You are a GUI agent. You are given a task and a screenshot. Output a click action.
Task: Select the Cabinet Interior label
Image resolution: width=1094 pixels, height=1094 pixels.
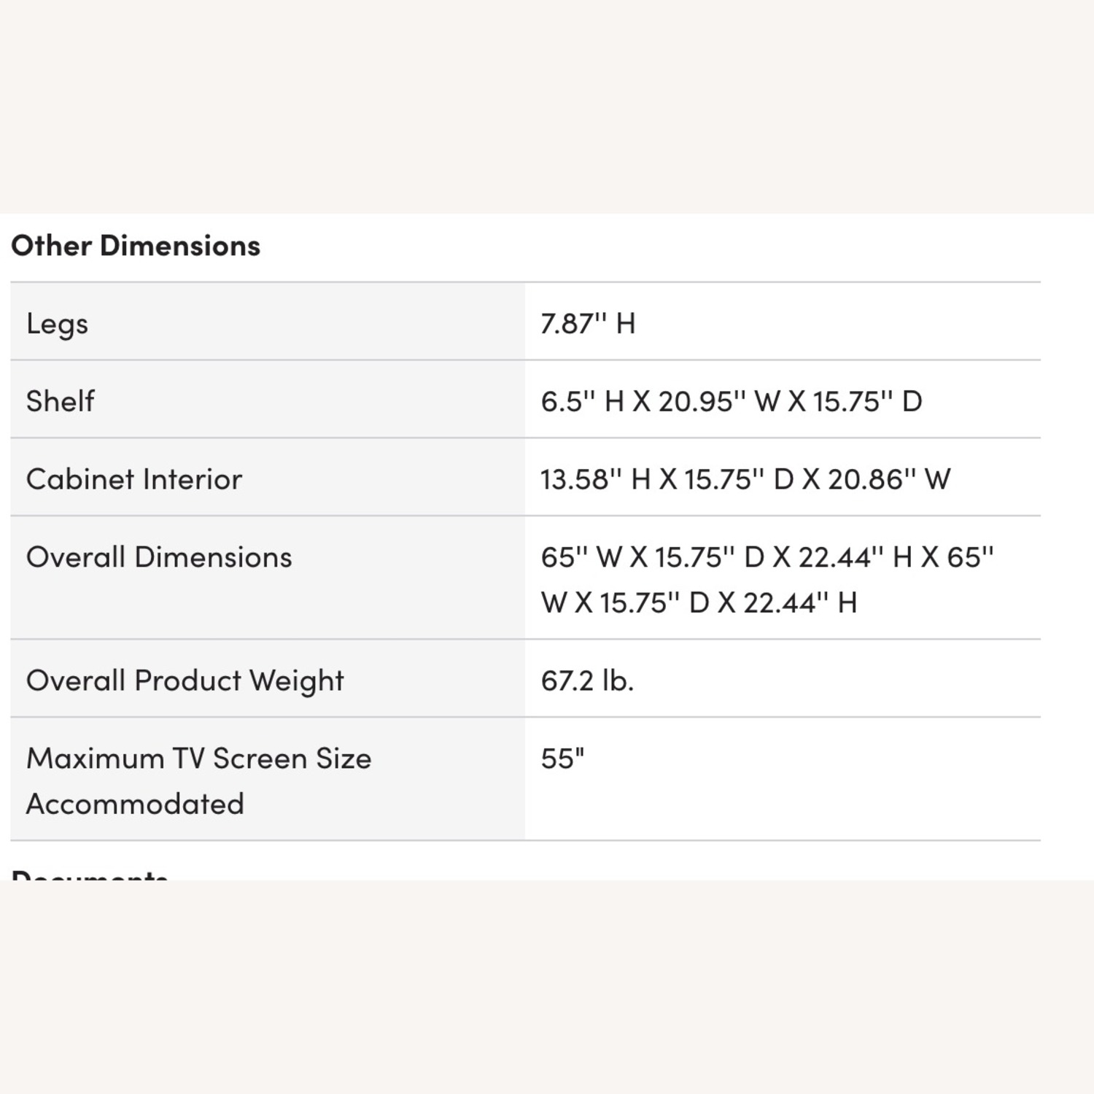tap(134, 479)
